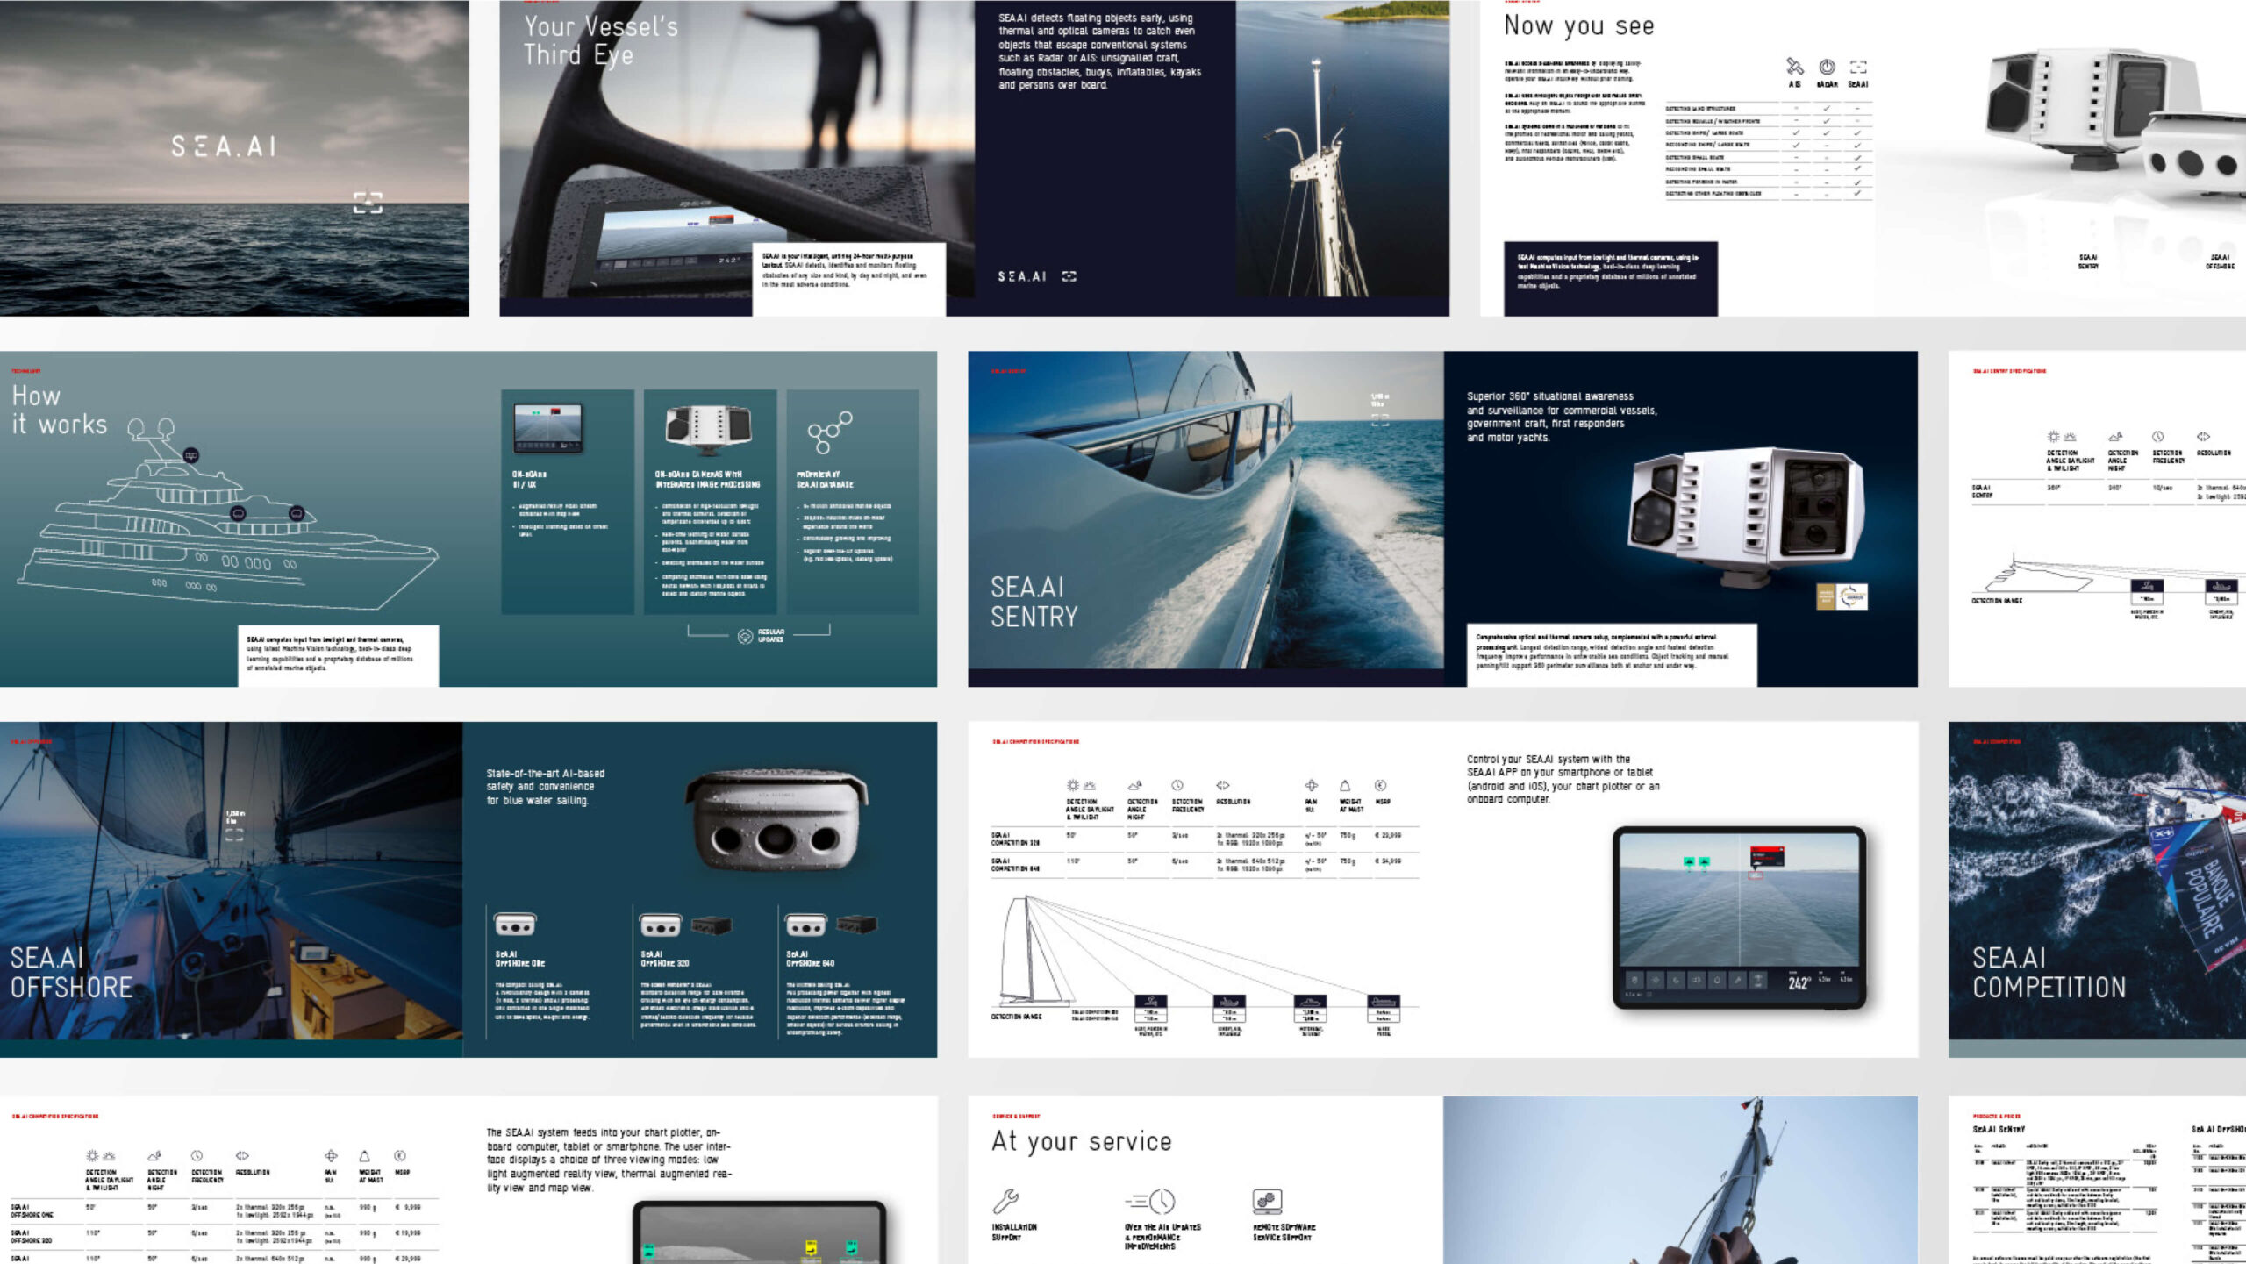This screenshot has height=1264, width=2246.
Task: Click the 'SEA.AI OFFSHORE' title
Action: [71, 972]
